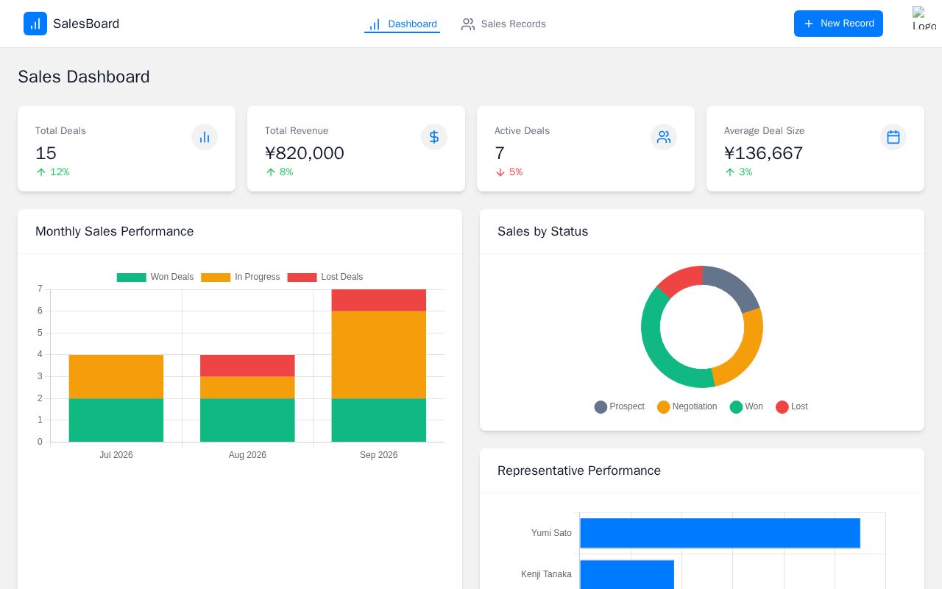Create a New Record
The image size is (942, 589).
pyautogui.click(x=838, y=24)
